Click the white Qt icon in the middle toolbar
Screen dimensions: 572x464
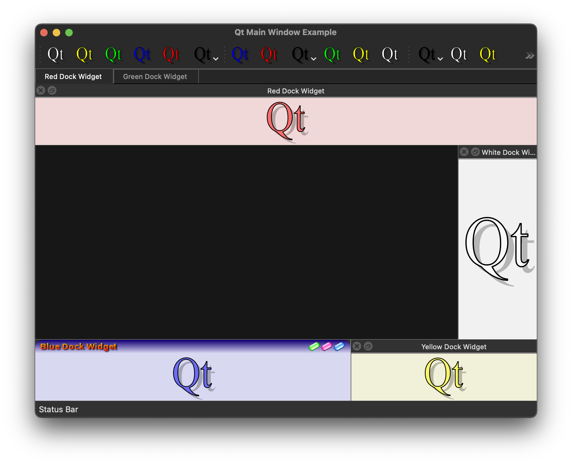(390, 55)
